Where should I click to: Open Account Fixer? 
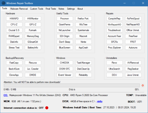(114, 36)
